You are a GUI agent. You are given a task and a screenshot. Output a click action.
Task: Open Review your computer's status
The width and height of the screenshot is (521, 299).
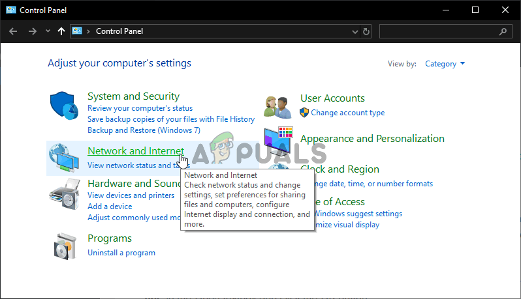[140, 108]
